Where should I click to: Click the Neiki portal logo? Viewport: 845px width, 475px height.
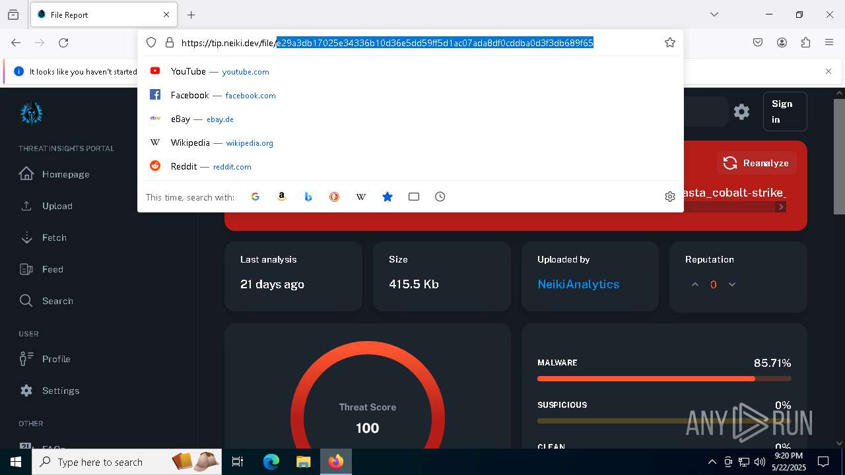31,113
